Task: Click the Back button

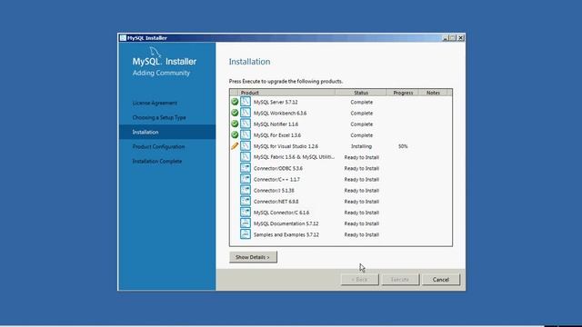Action: [360, 280]
